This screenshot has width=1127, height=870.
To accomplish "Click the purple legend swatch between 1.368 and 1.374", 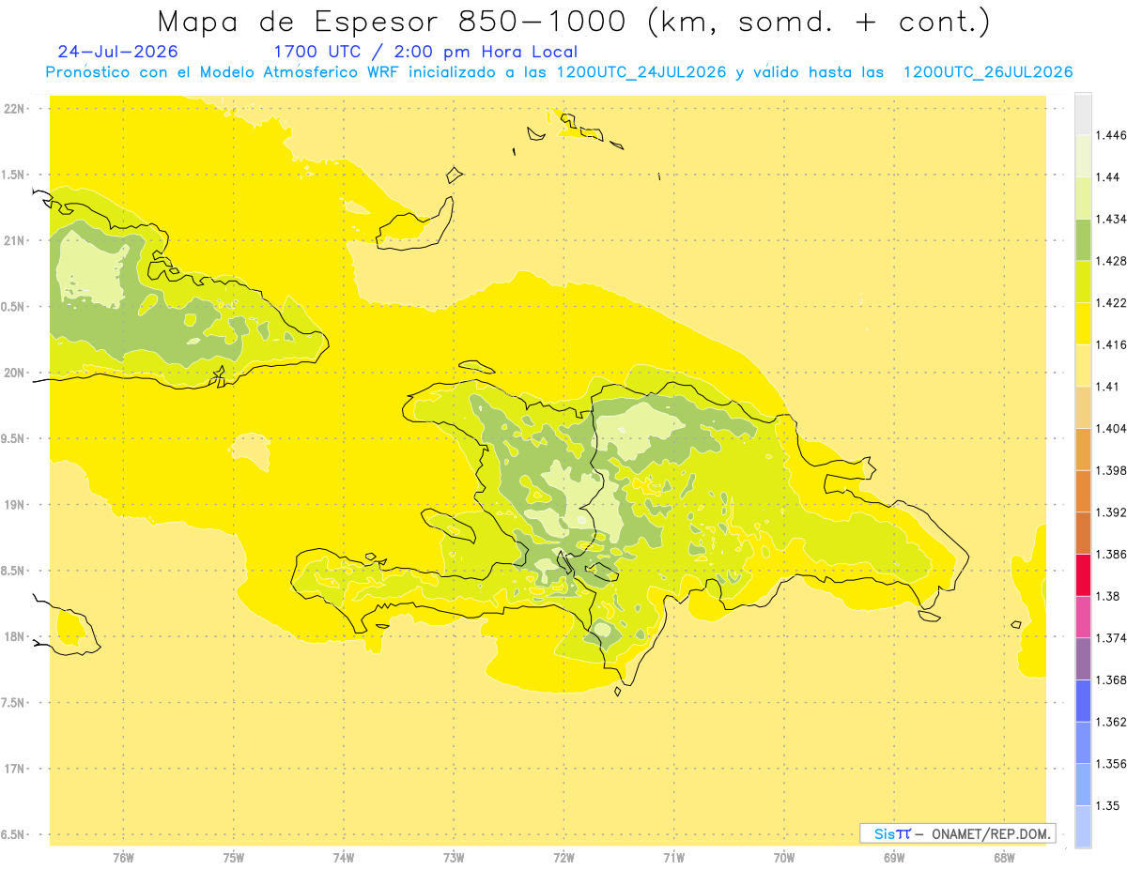I will pyautogui.click(x=1083, y=659).
